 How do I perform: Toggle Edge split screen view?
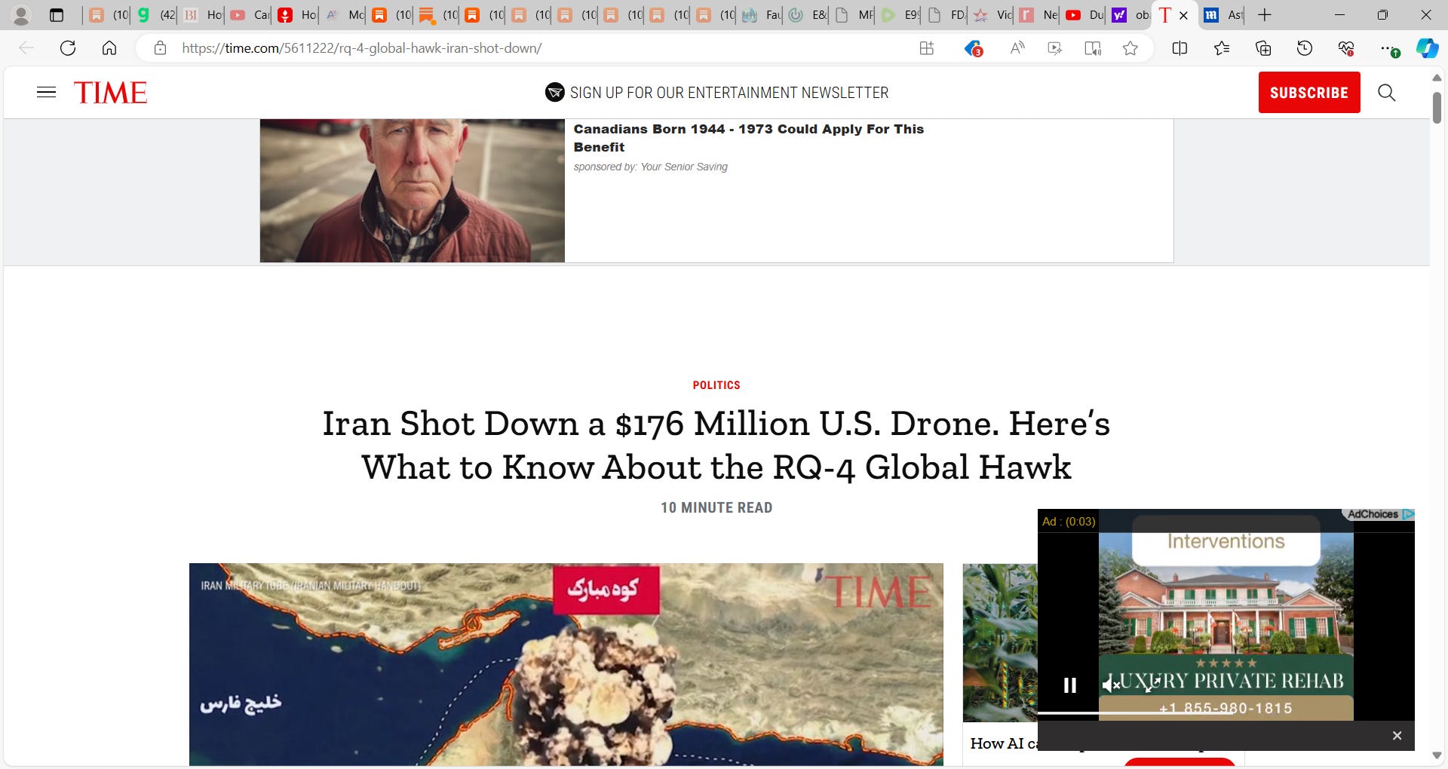click(x=1180, y=48)
